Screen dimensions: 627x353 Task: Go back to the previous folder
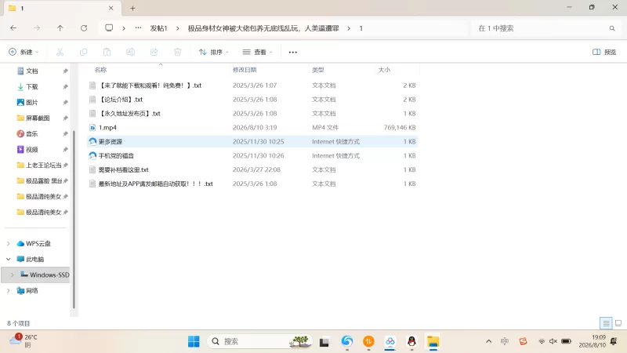13,28
